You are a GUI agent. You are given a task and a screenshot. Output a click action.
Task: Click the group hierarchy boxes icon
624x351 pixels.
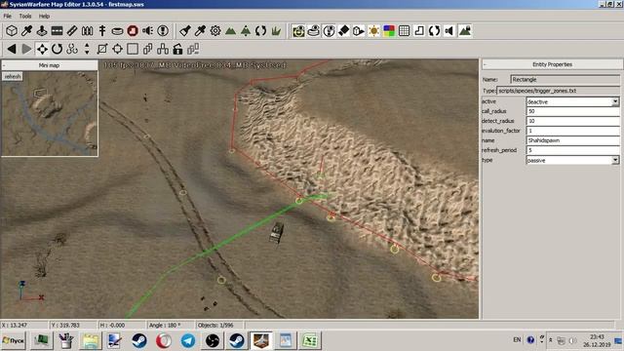pyautogui.click(x=163, y=49)
